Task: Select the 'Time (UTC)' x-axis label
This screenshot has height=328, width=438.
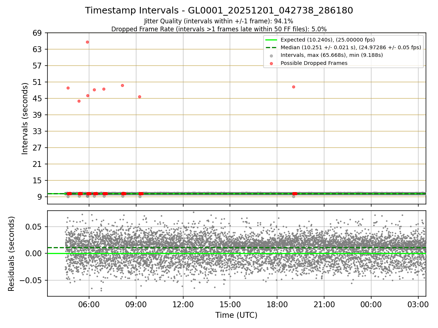Action: [237, 315]
